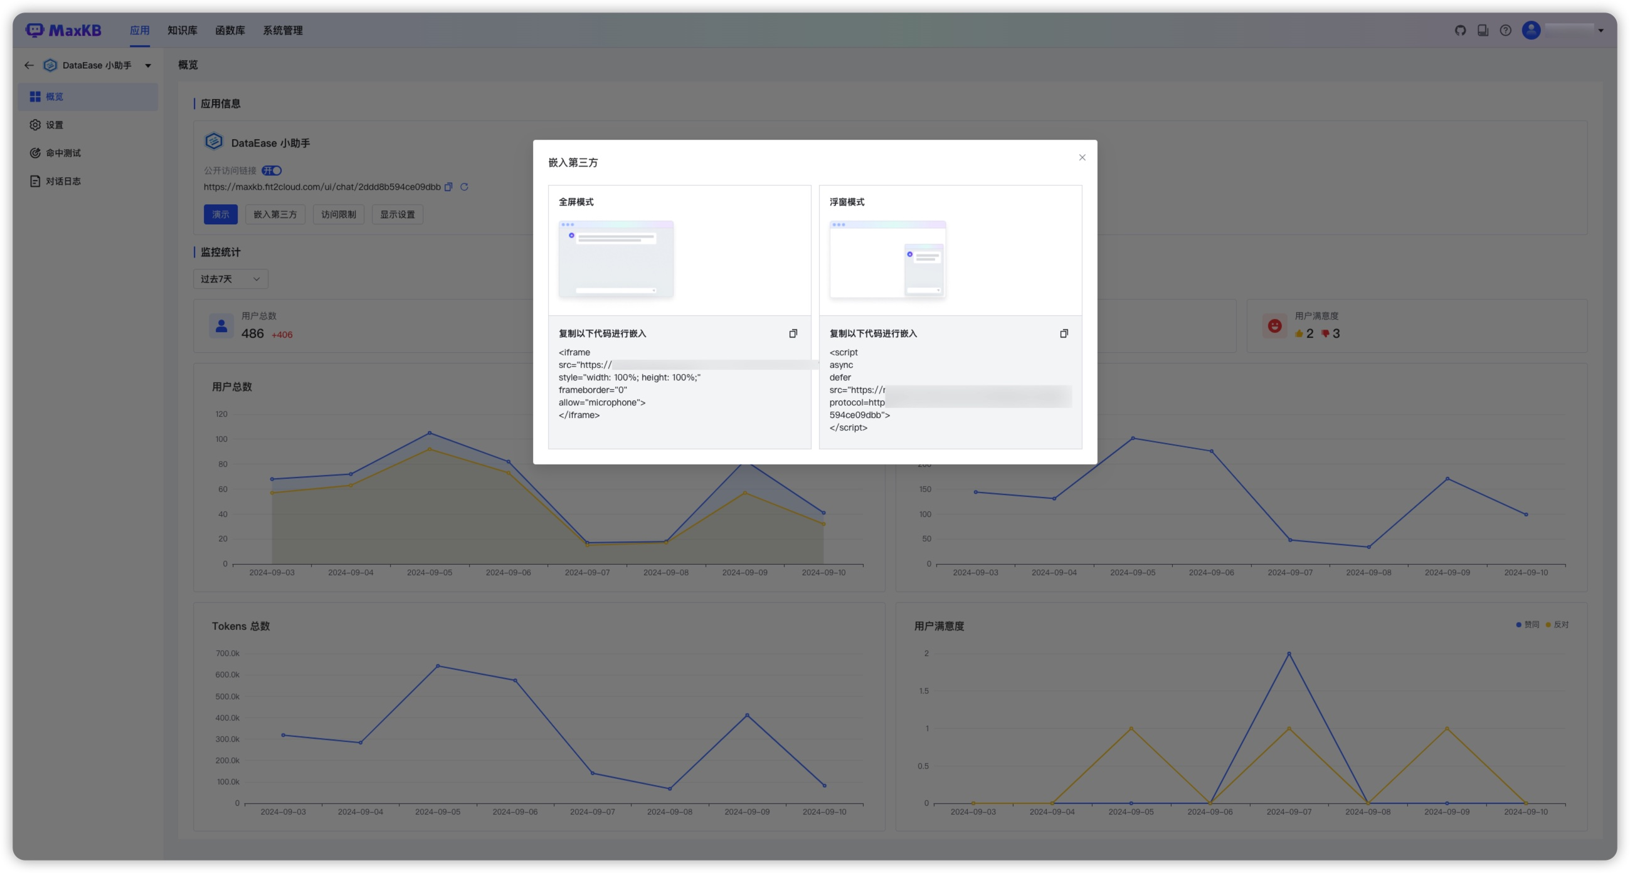Close the 嵌入第三方 dialog
1630x873 pixels.
[1082, 157]
